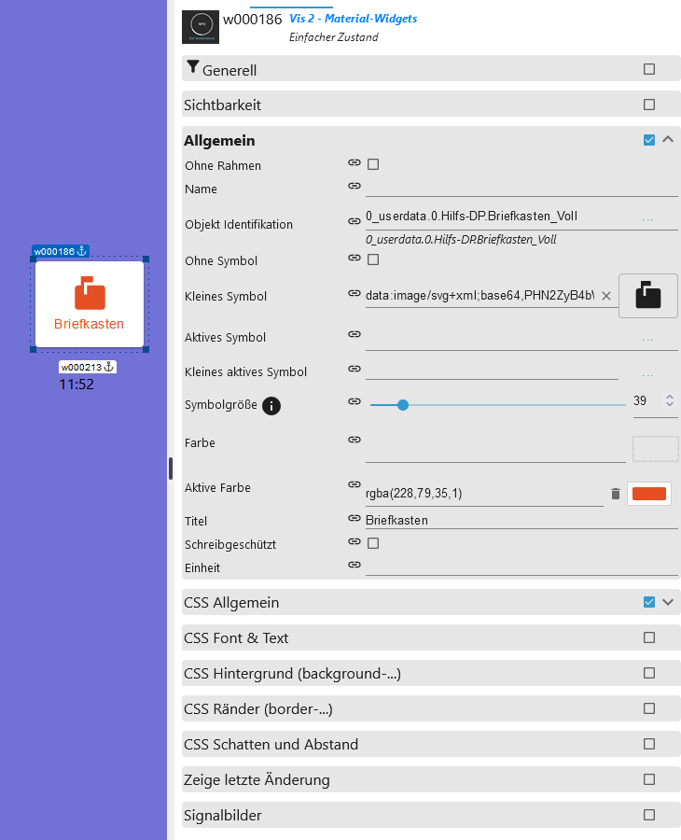
Task: Open the orange Aktive Farbe color swatch
Action: coord(649,494)
